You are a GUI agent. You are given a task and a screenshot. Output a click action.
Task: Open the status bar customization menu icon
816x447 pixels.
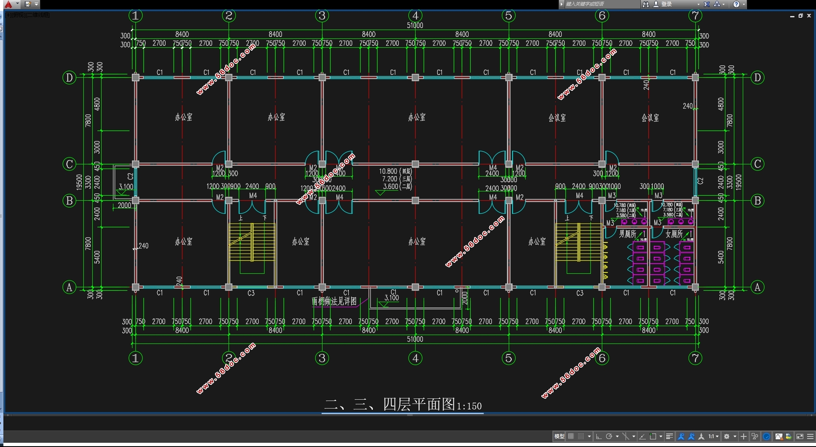point(810,436)
